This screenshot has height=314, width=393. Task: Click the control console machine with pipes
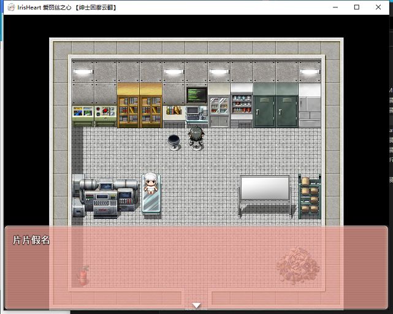[x=105, y=197]
